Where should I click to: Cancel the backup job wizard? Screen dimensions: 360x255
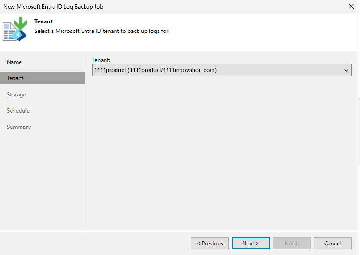pyautogui.click(x=333, y=243)
